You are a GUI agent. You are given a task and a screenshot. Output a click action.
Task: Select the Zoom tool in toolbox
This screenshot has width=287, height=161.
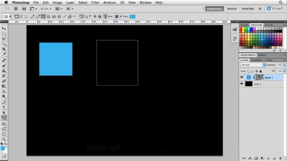(4, 139)
